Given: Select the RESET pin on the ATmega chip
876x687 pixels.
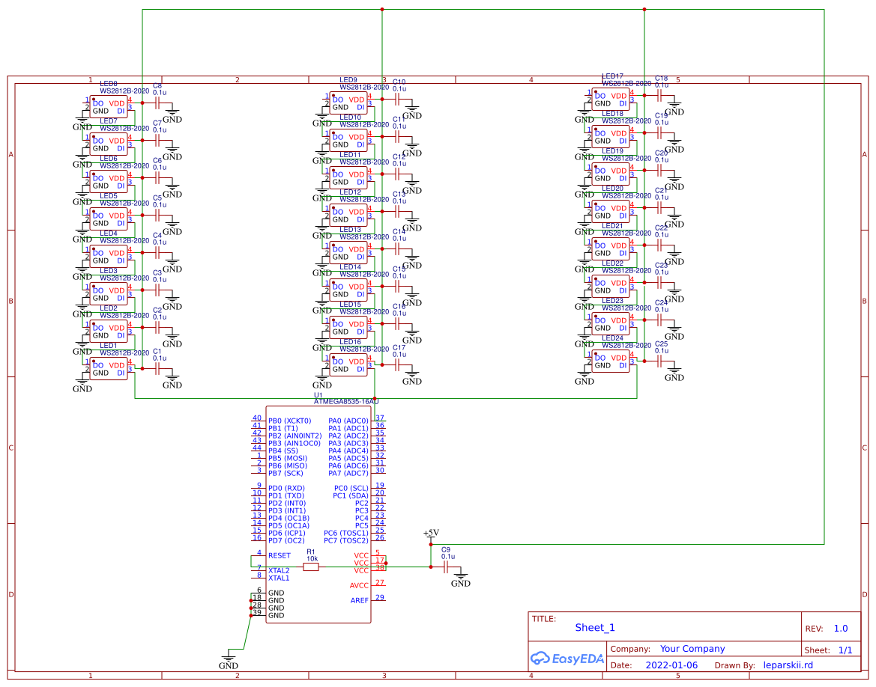Looking at the screenshot, I should pos(279,555).
